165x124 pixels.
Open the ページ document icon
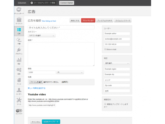tap(19, 80)
